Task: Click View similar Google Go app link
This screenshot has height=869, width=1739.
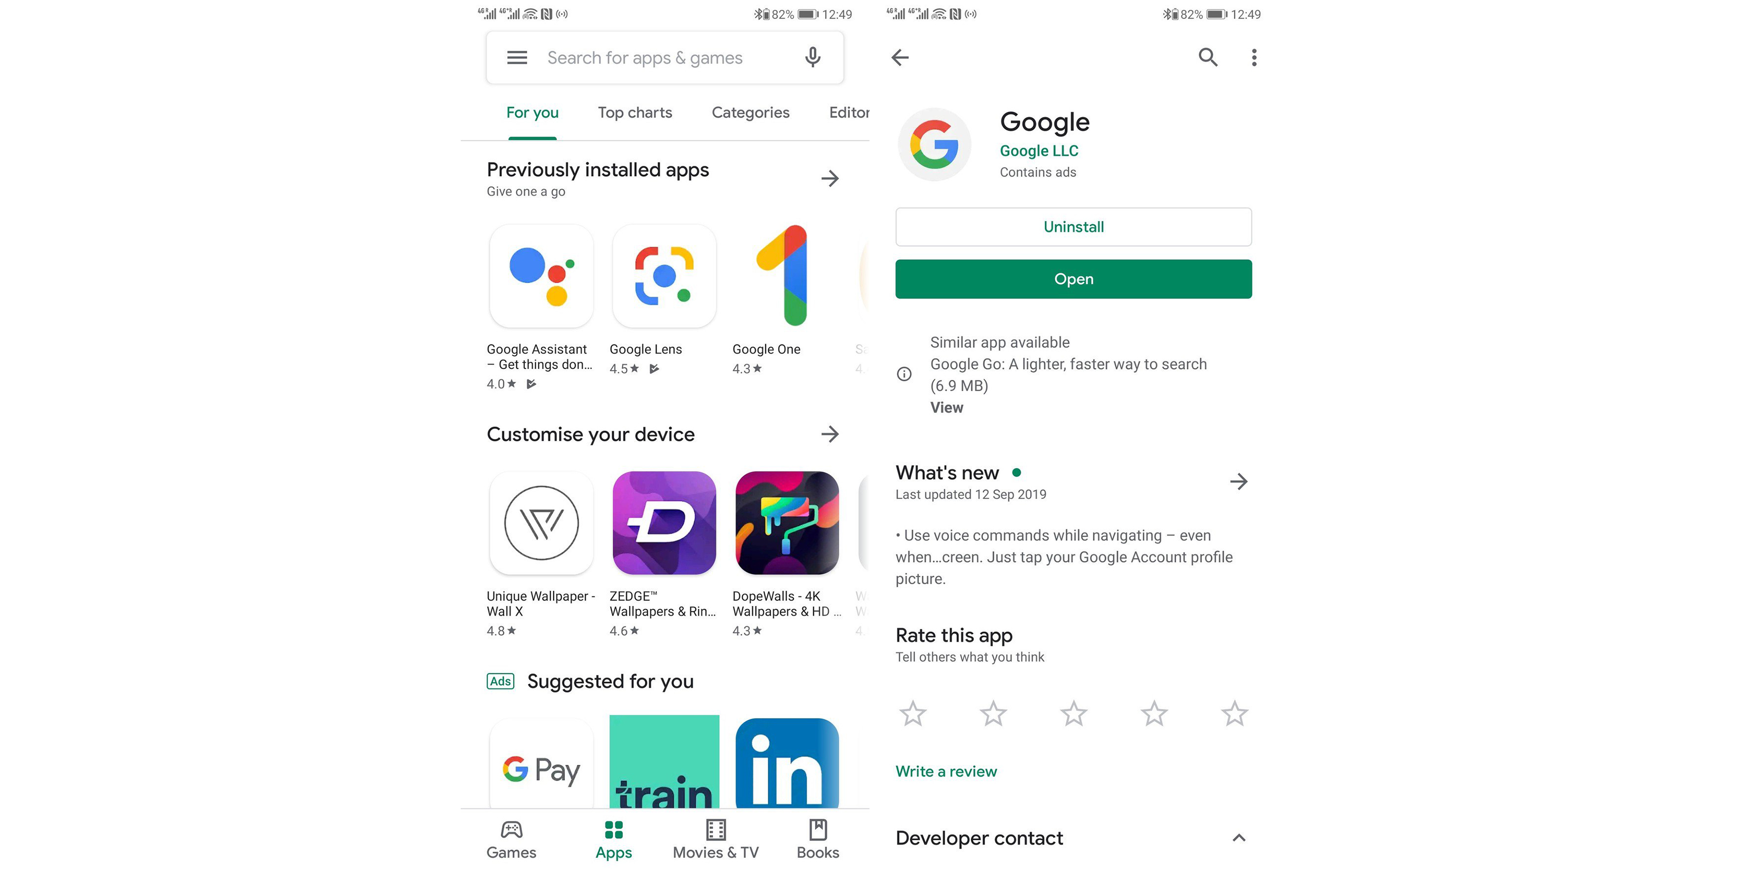Action: click(x=945, y=405)
